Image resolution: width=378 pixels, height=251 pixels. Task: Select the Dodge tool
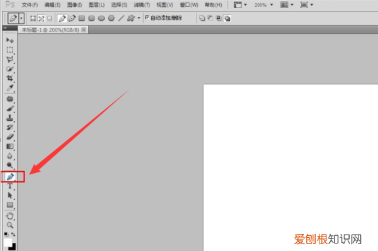point(10,165)
